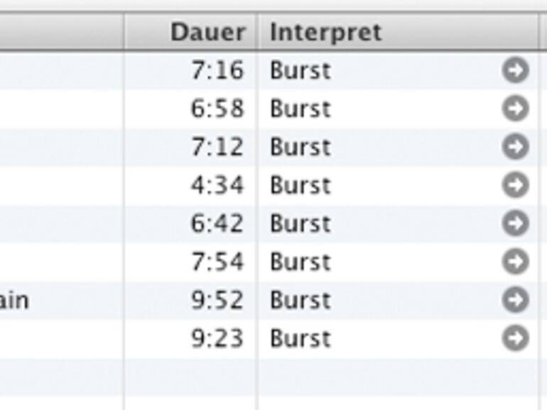
Task: Click the arrow icon in the 4:34 row
Action: pyautogui.click(x=515, y=185)
